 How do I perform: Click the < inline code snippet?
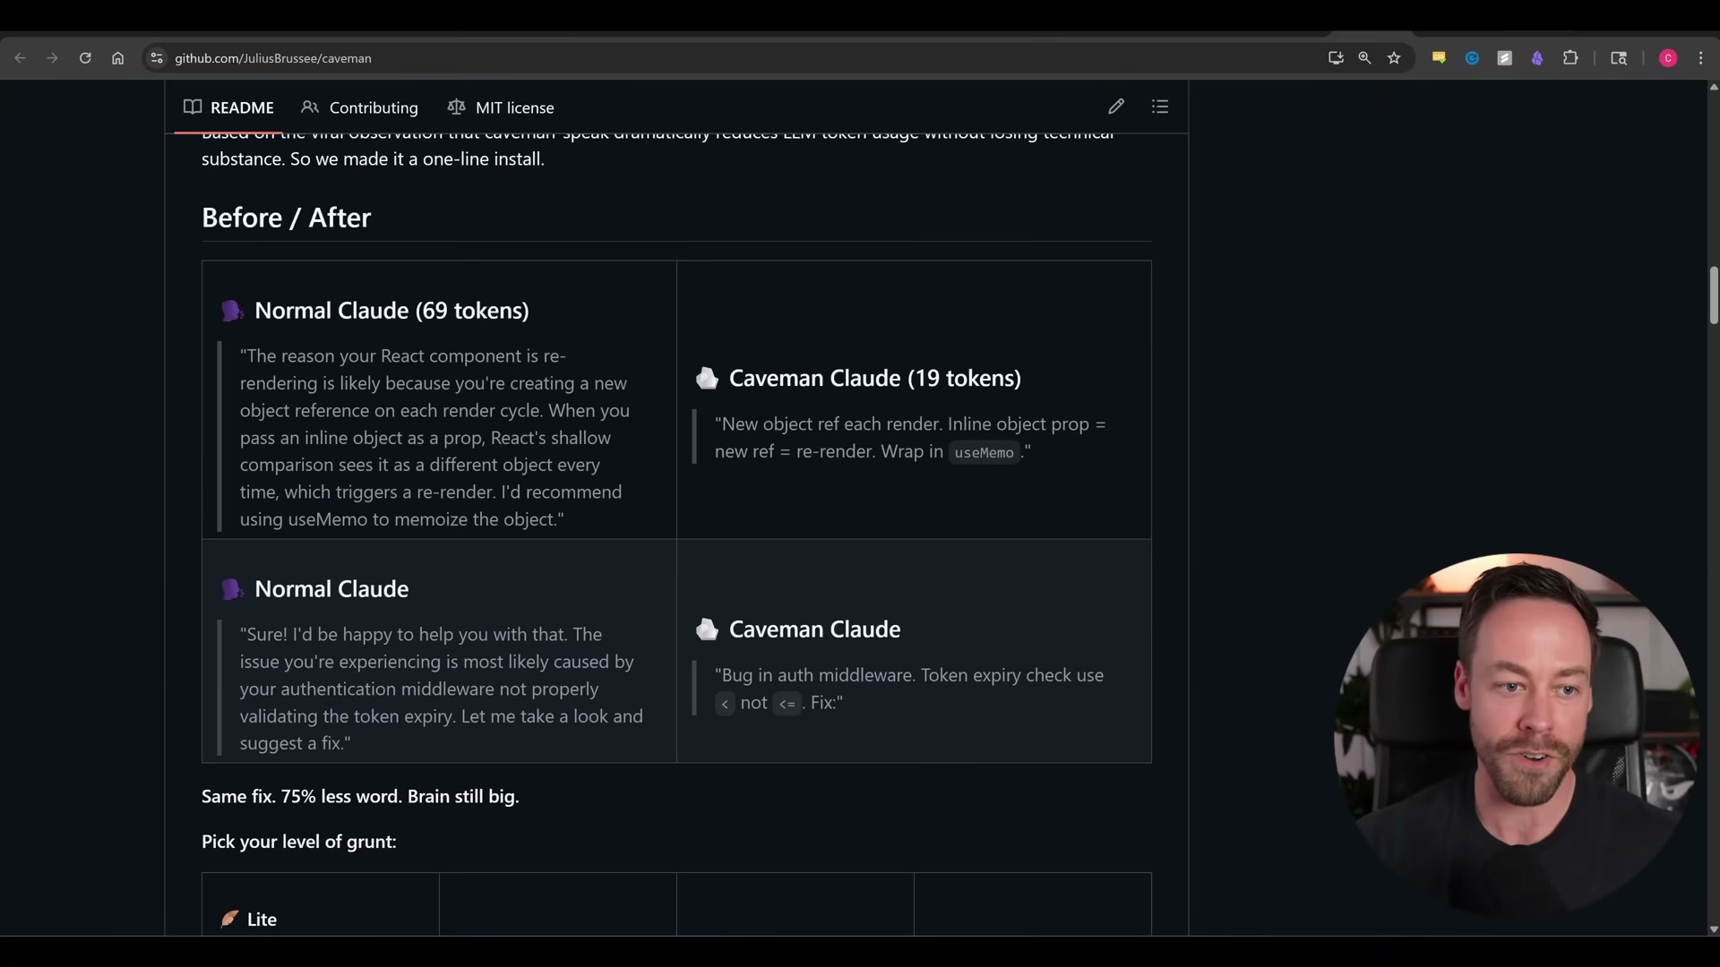(725, 704)
